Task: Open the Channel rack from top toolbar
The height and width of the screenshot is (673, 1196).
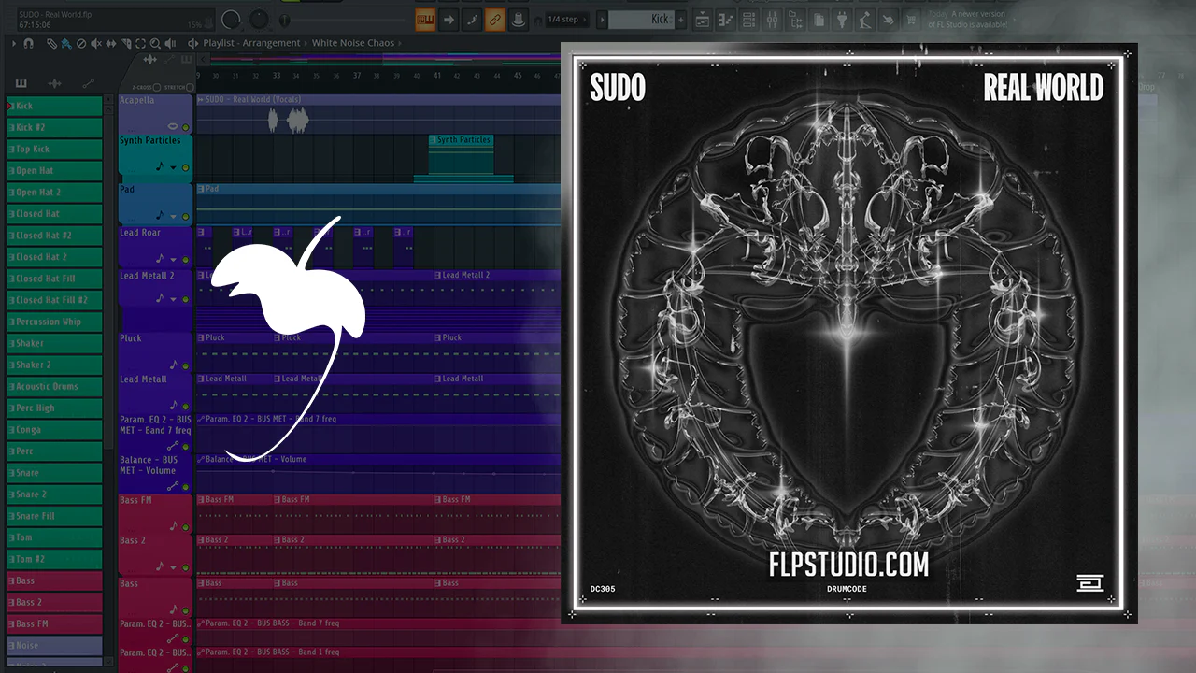Action: point(749,20)
